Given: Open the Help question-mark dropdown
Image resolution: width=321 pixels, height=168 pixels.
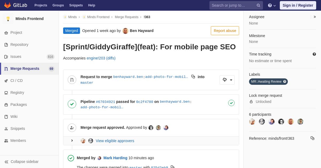Looking at the screenshot, I should tap(272, 5).
